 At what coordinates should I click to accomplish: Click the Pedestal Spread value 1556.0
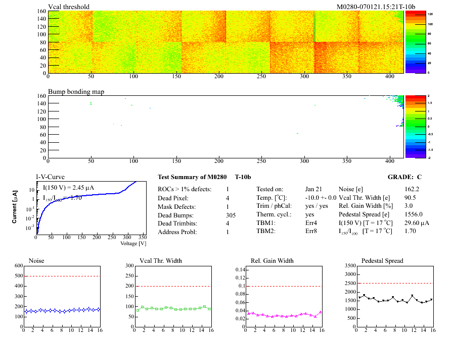pyautogui.click(x=414, y=214)
